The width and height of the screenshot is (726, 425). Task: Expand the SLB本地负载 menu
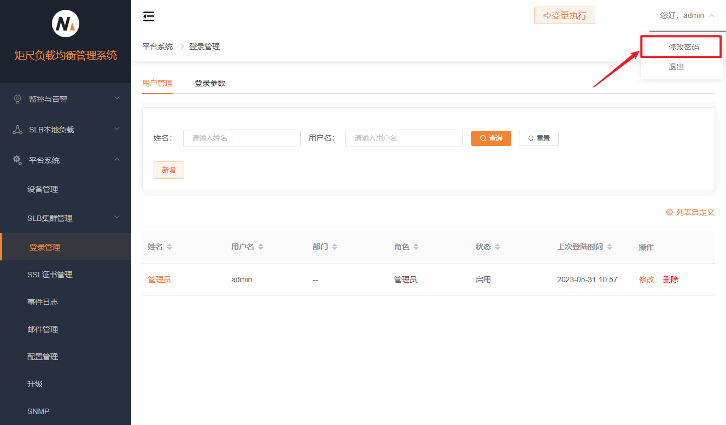pos(66,130)
